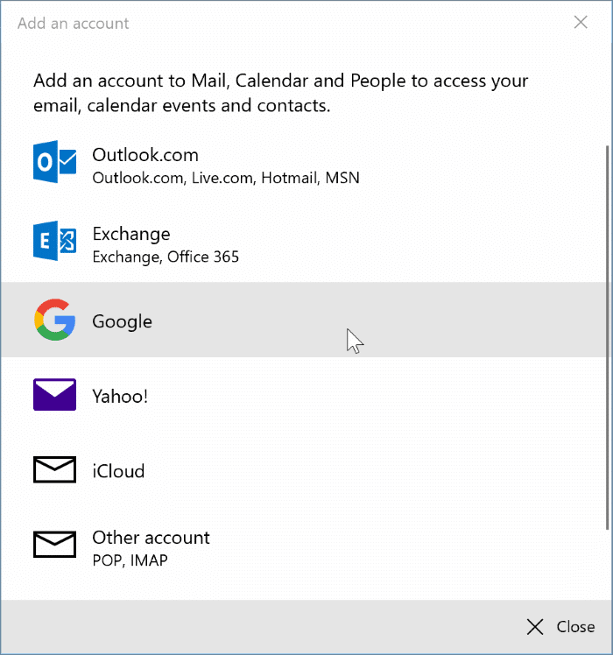Click the iCloud envelope icon
Image resolution: width=613 pixels, height=655 pixels.
(55, 469)
